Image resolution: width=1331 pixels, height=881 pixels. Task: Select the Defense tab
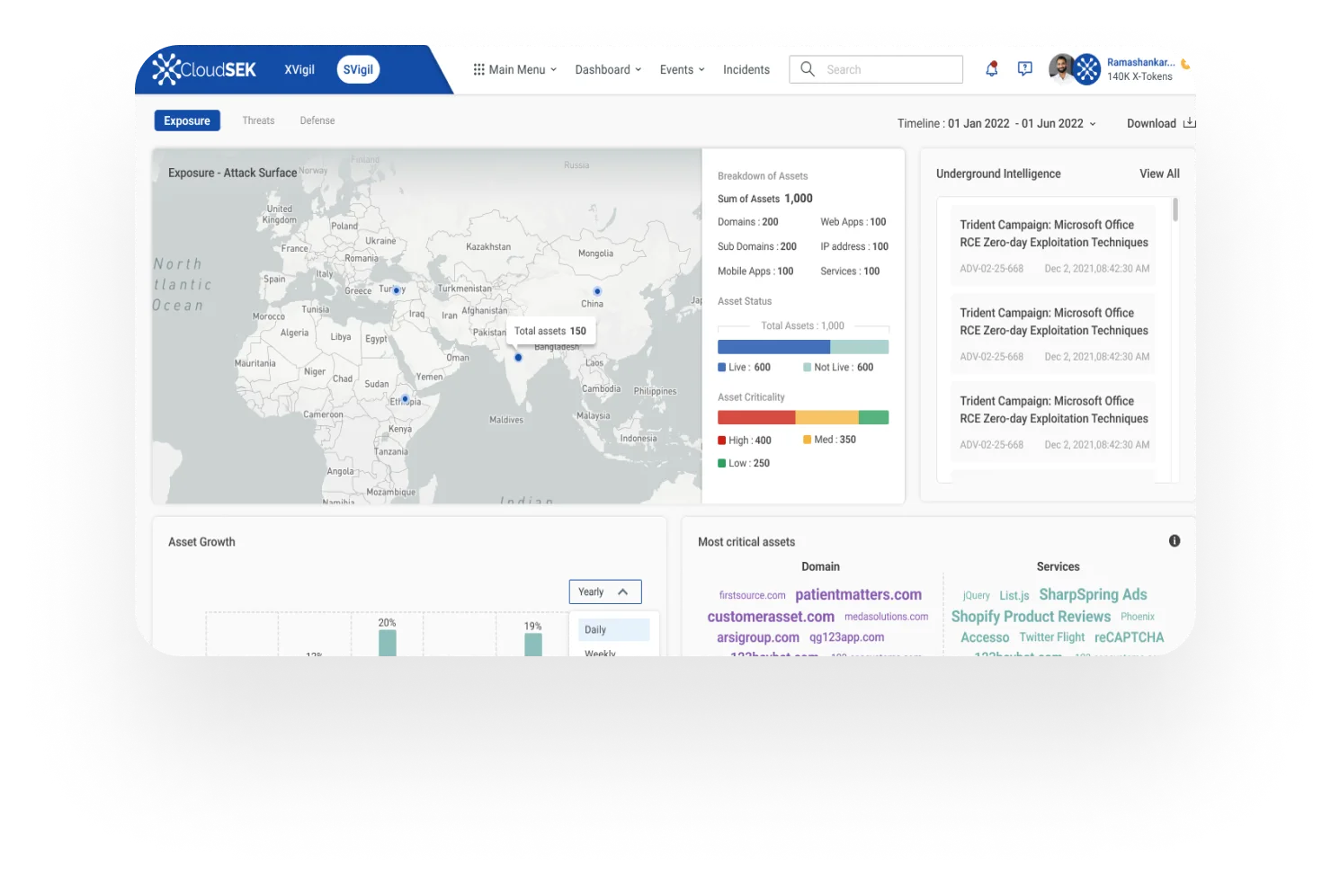[x=317, y=120]
